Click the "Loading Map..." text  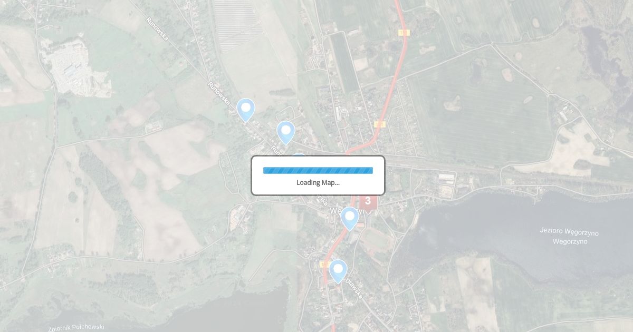pos(318,183)
